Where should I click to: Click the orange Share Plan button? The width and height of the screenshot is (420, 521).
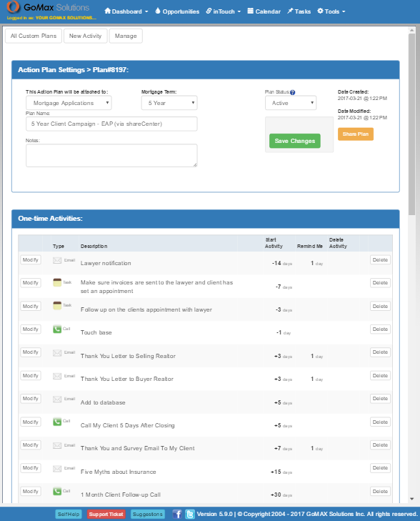[356, 134]
